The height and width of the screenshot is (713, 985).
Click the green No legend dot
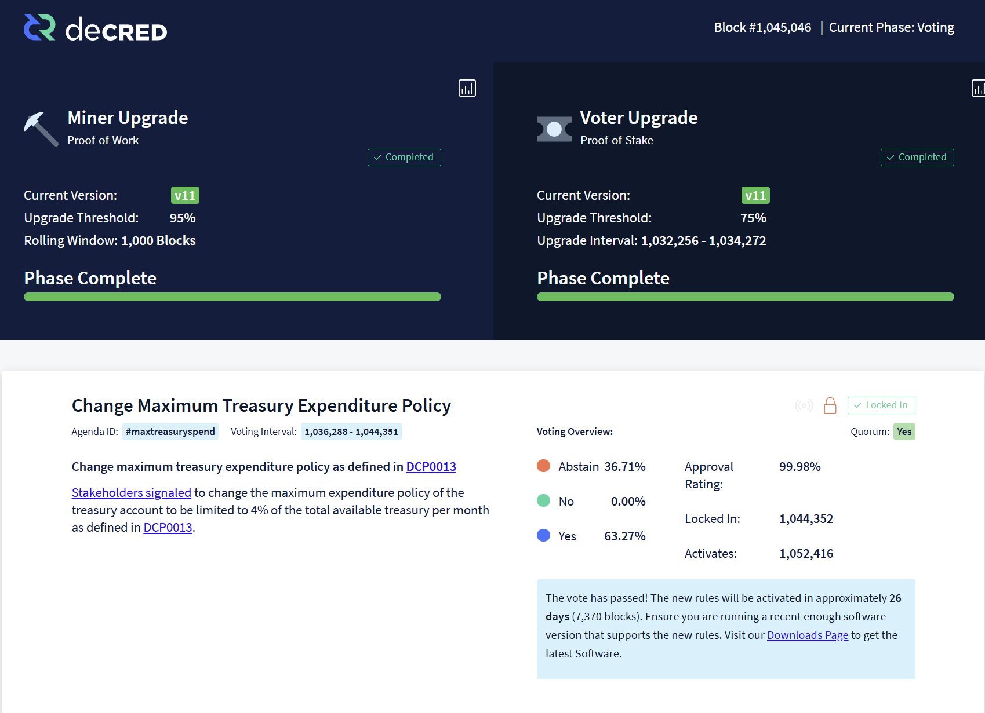(543, 500)
